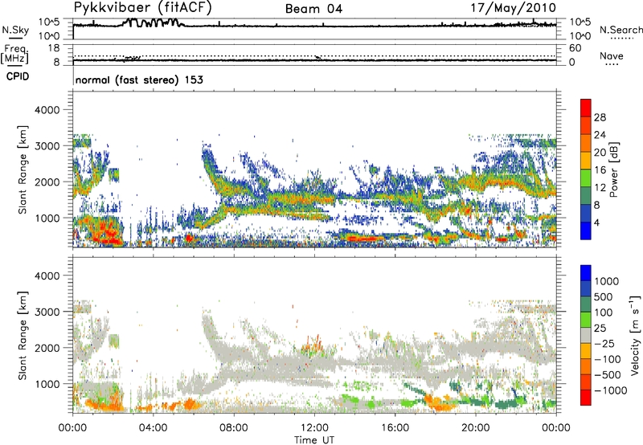Click the 08:00 time tick label
This screenshot has height=445, width=643.
tap(234, 428)
